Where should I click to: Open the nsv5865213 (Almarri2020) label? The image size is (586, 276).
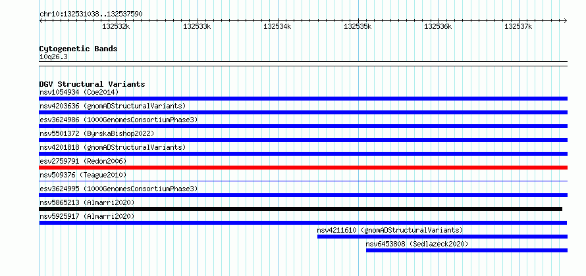(87, 202)
